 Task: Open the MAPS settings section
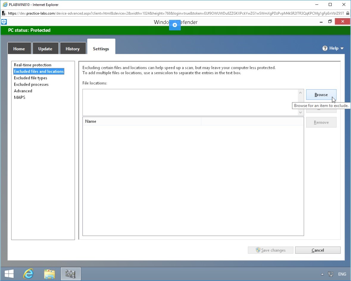point(19,97)
